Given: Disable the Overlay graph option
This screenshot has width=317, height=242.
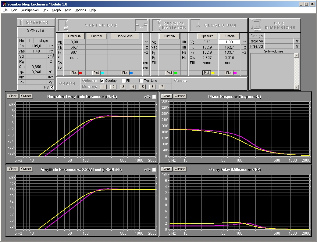Looking at the screenshot, I should [x=102, y=81].
